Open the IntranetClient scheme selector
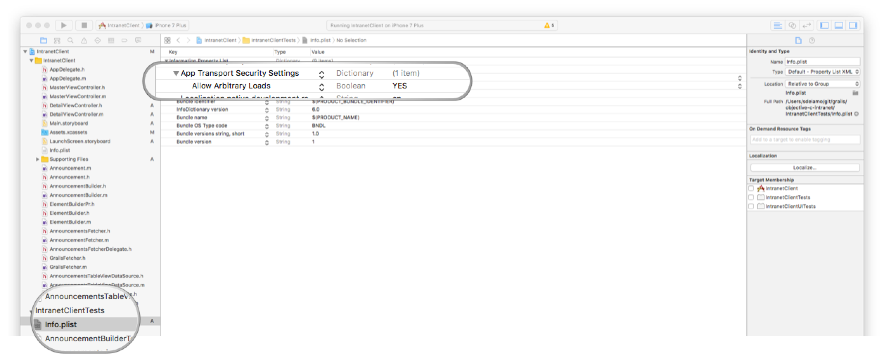The height and width of the screenshot is (356, 884). coord(119,25)
